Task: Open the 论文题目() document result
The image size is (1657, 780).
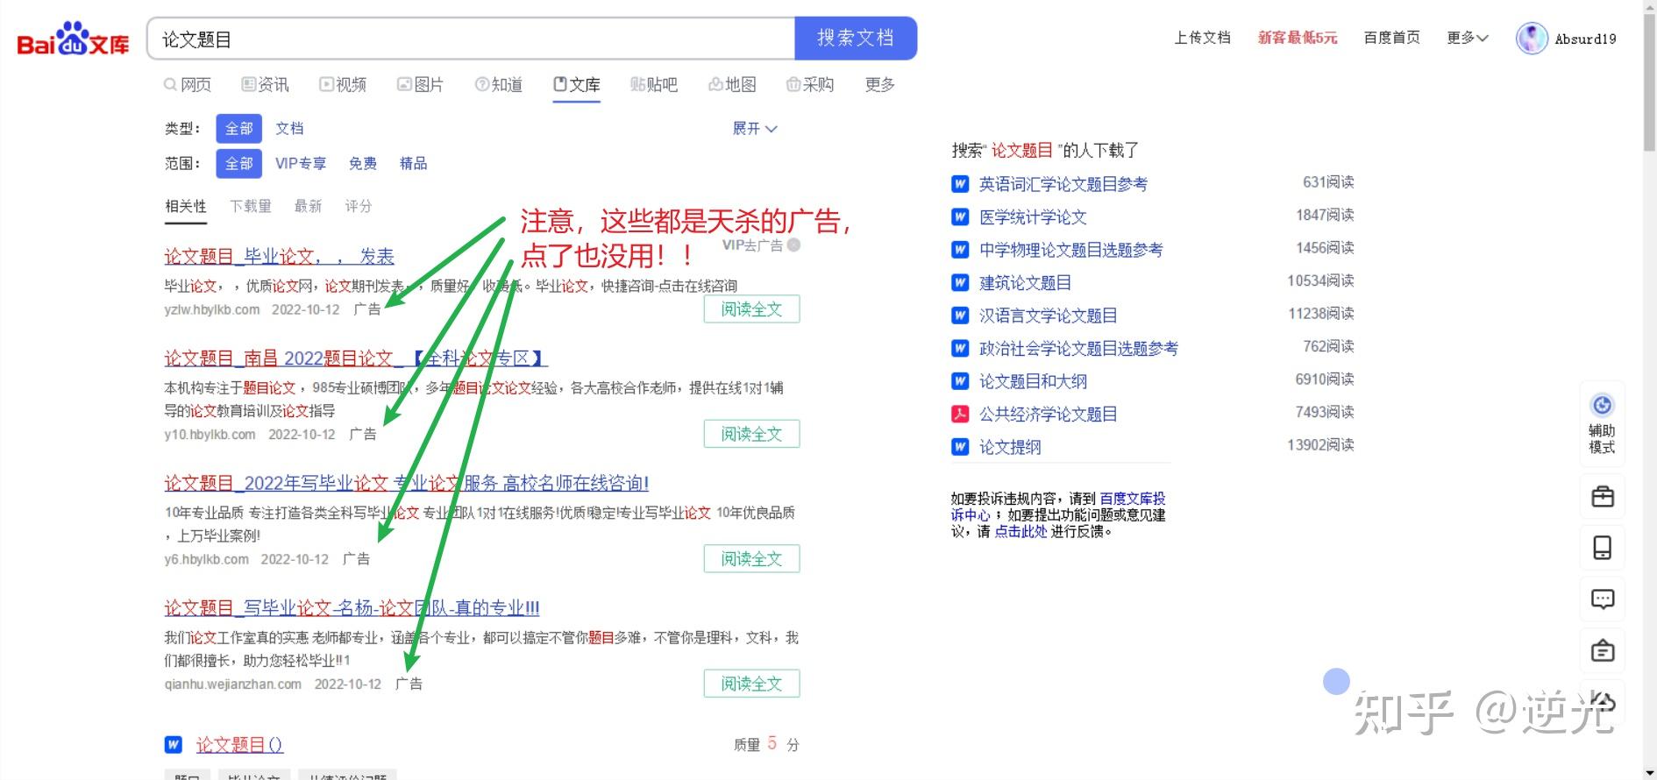Action: click(x=239, y=744)
